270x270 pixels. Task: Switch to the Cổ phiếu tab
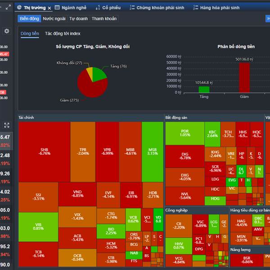coord(108,8)
